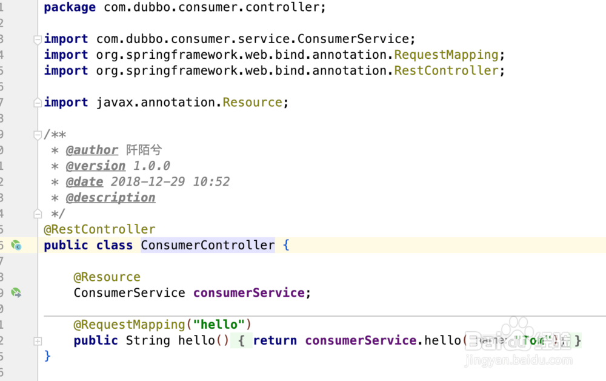The width and height of the screenshot is (606, 381).
Task: Click the @description Javadoc tag
Action: point(110,198)
